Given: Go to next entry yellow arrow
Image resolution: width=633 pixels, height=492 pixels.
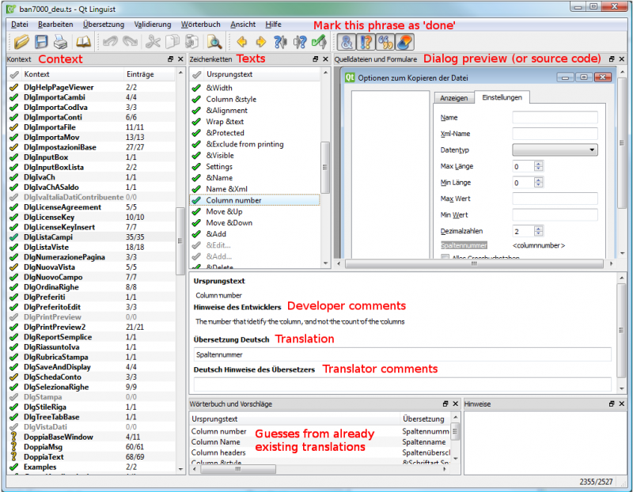Looking at the screenshot, I should coord(261,42).
